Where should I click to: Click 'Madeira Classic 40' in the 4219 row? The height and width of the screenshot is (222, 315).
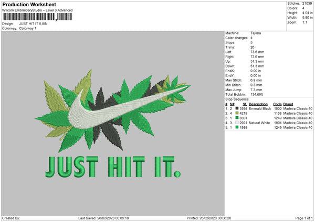click(298, 114)
